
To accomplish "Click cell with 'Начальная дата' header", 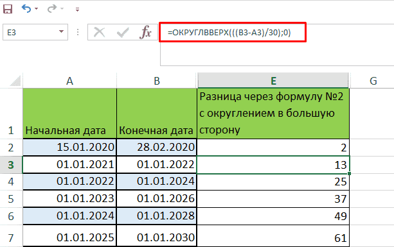I will [69, 114].
